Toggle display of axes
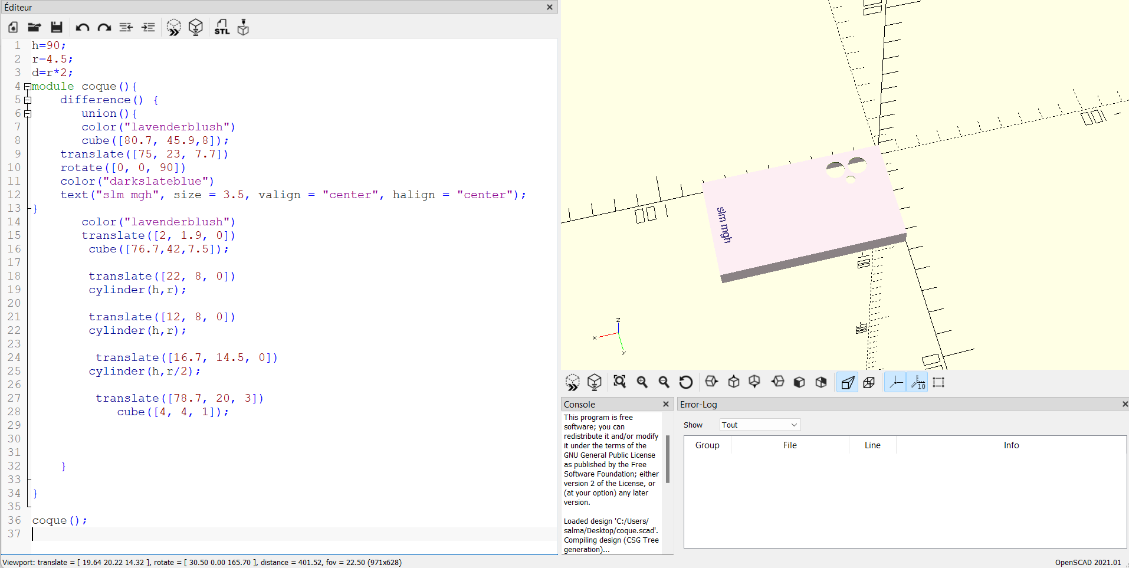The image size is (1129, 568). [895, 382]
